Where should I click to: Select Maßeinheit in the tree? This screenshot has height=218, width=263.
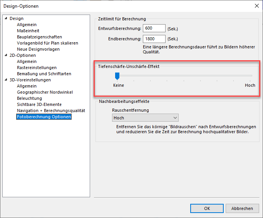coord(28,31)
